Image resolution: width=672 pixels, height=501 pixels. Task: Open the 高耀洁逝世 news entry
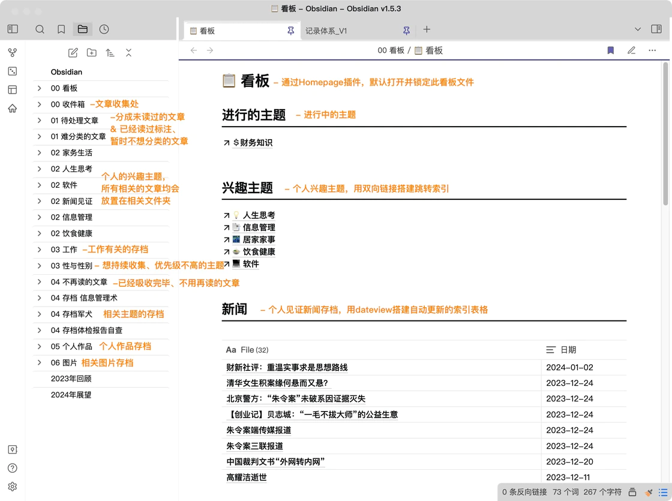click(x=247, y=478)
